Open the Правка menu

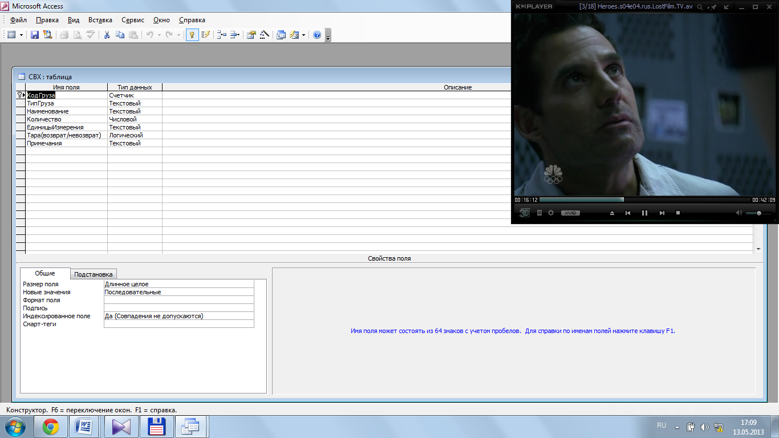[47, 20]
